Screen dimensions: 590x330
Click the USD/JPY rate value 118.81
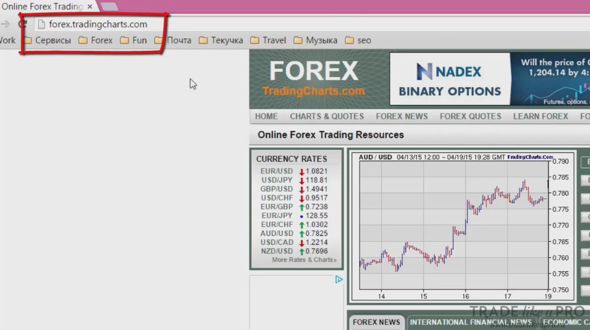tap(316, 180)
